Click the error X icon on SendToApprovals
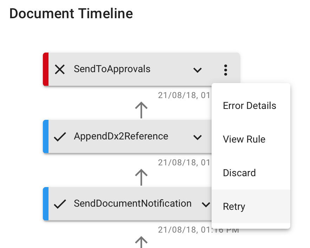Image resolution: width=310 pixels, height=248 pixels. 60,69
